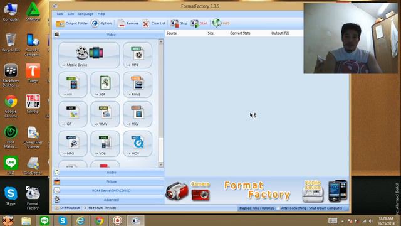Image resolution: width=401 pixels, height=226 pixels.
Task: Click the scroll-down arrow of format list
Action: tap(161, 164)
